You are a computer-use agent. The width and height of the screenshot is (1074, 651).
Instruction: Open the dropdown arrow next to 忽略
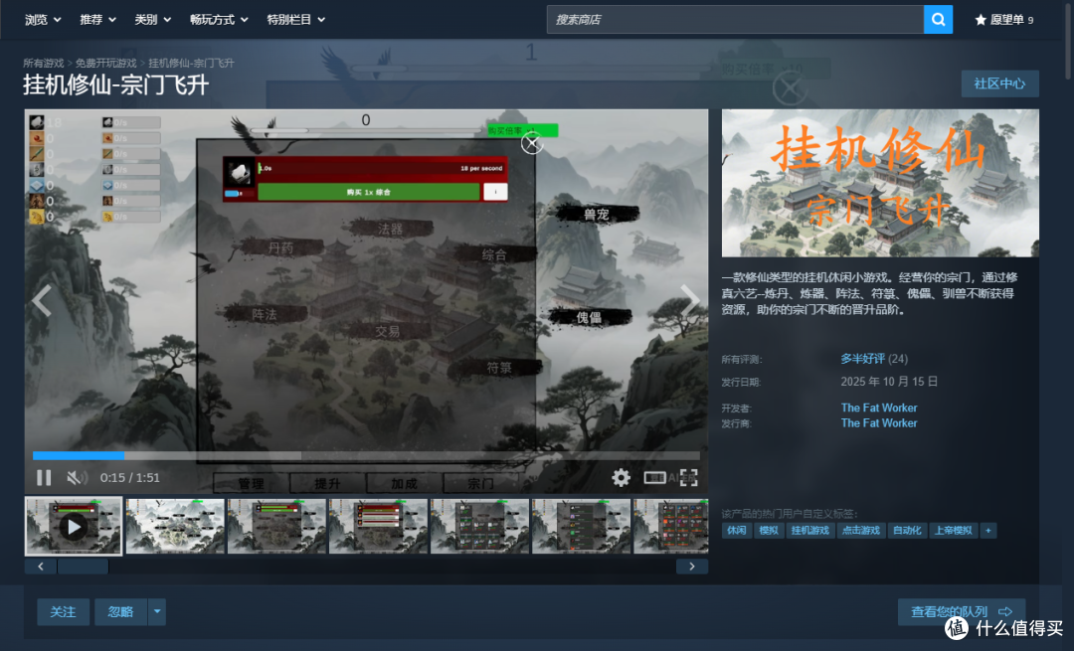click(x=157, y=611)
